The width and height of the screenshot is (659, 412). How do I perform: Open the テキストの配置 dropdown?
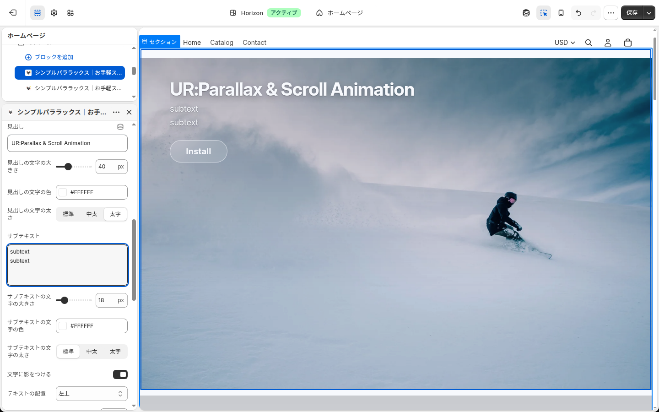click(x=92, y=394)
